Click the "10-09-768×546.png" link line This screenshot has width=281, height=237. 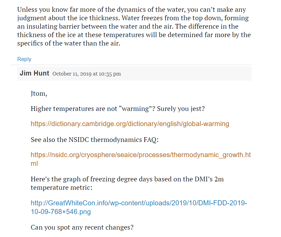click(61, 212)
